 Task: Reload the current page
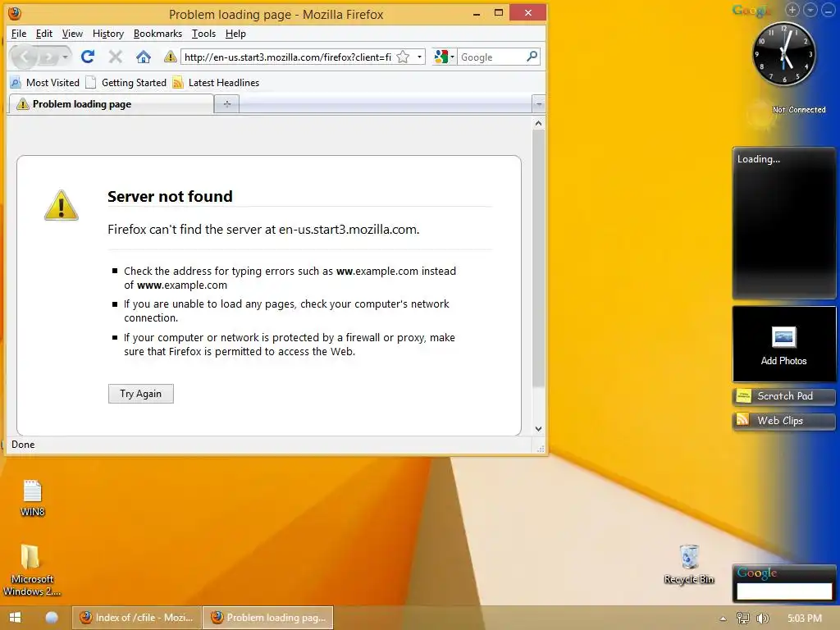point(88,57)
